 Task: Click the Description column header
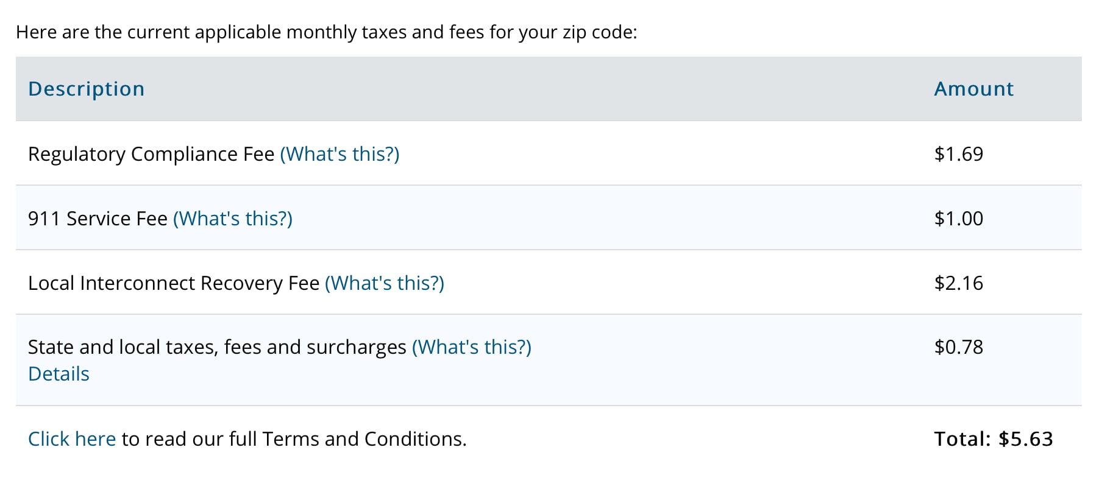87,89
